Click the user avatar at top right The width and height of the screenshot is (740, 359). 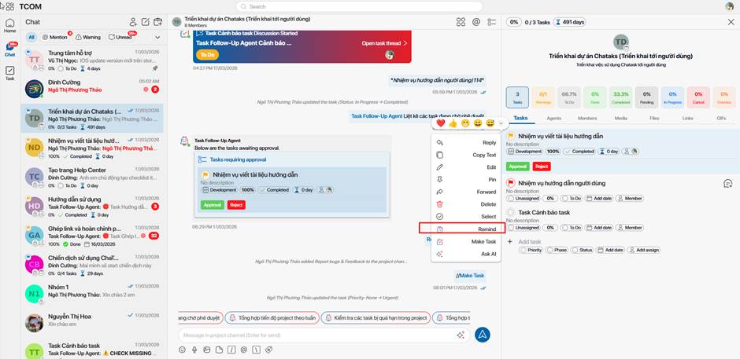click(x=730, y=6)
